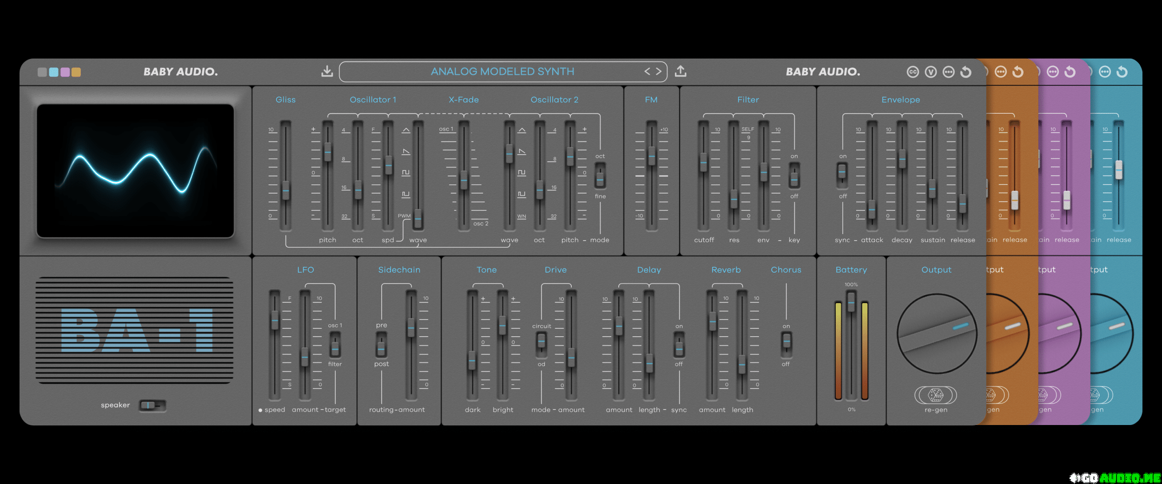Screen dimensions: 1162x484
Task: Toggle the speaker switch
Action: tap(152, 406)
